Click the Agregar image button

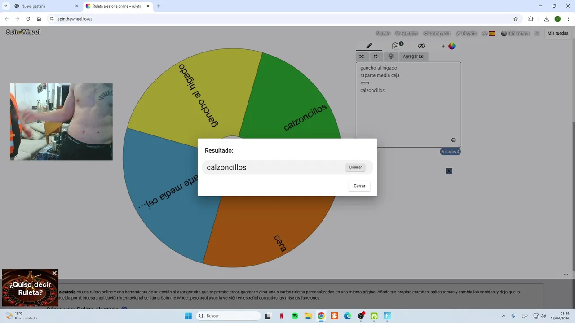click(413, 57)
